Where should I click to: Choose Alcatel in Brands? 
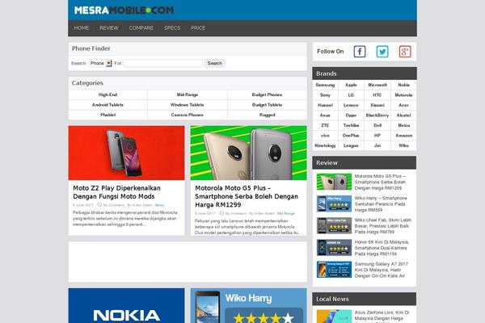403,115
